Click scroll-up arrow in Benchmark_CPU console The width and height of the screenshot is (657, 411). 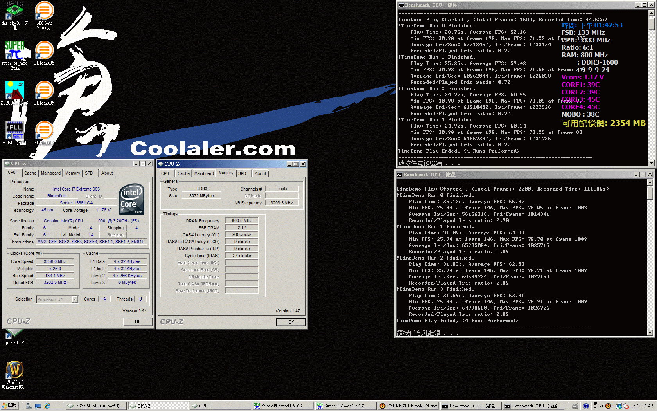click(x=651, y=13)
